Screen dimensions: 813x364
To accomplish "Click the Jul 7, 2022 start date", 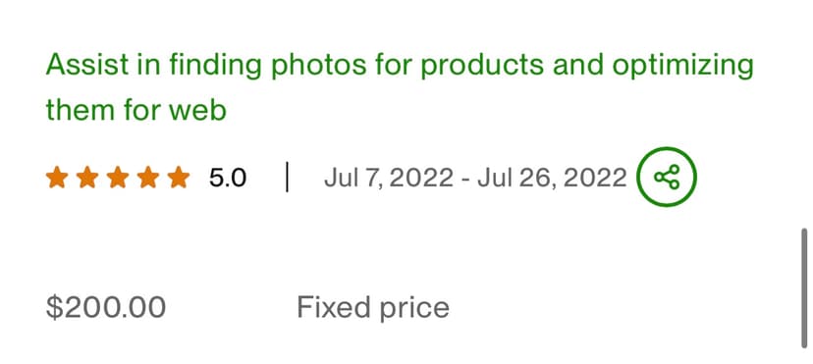I will pyautogui.click(x=389, y=179).
